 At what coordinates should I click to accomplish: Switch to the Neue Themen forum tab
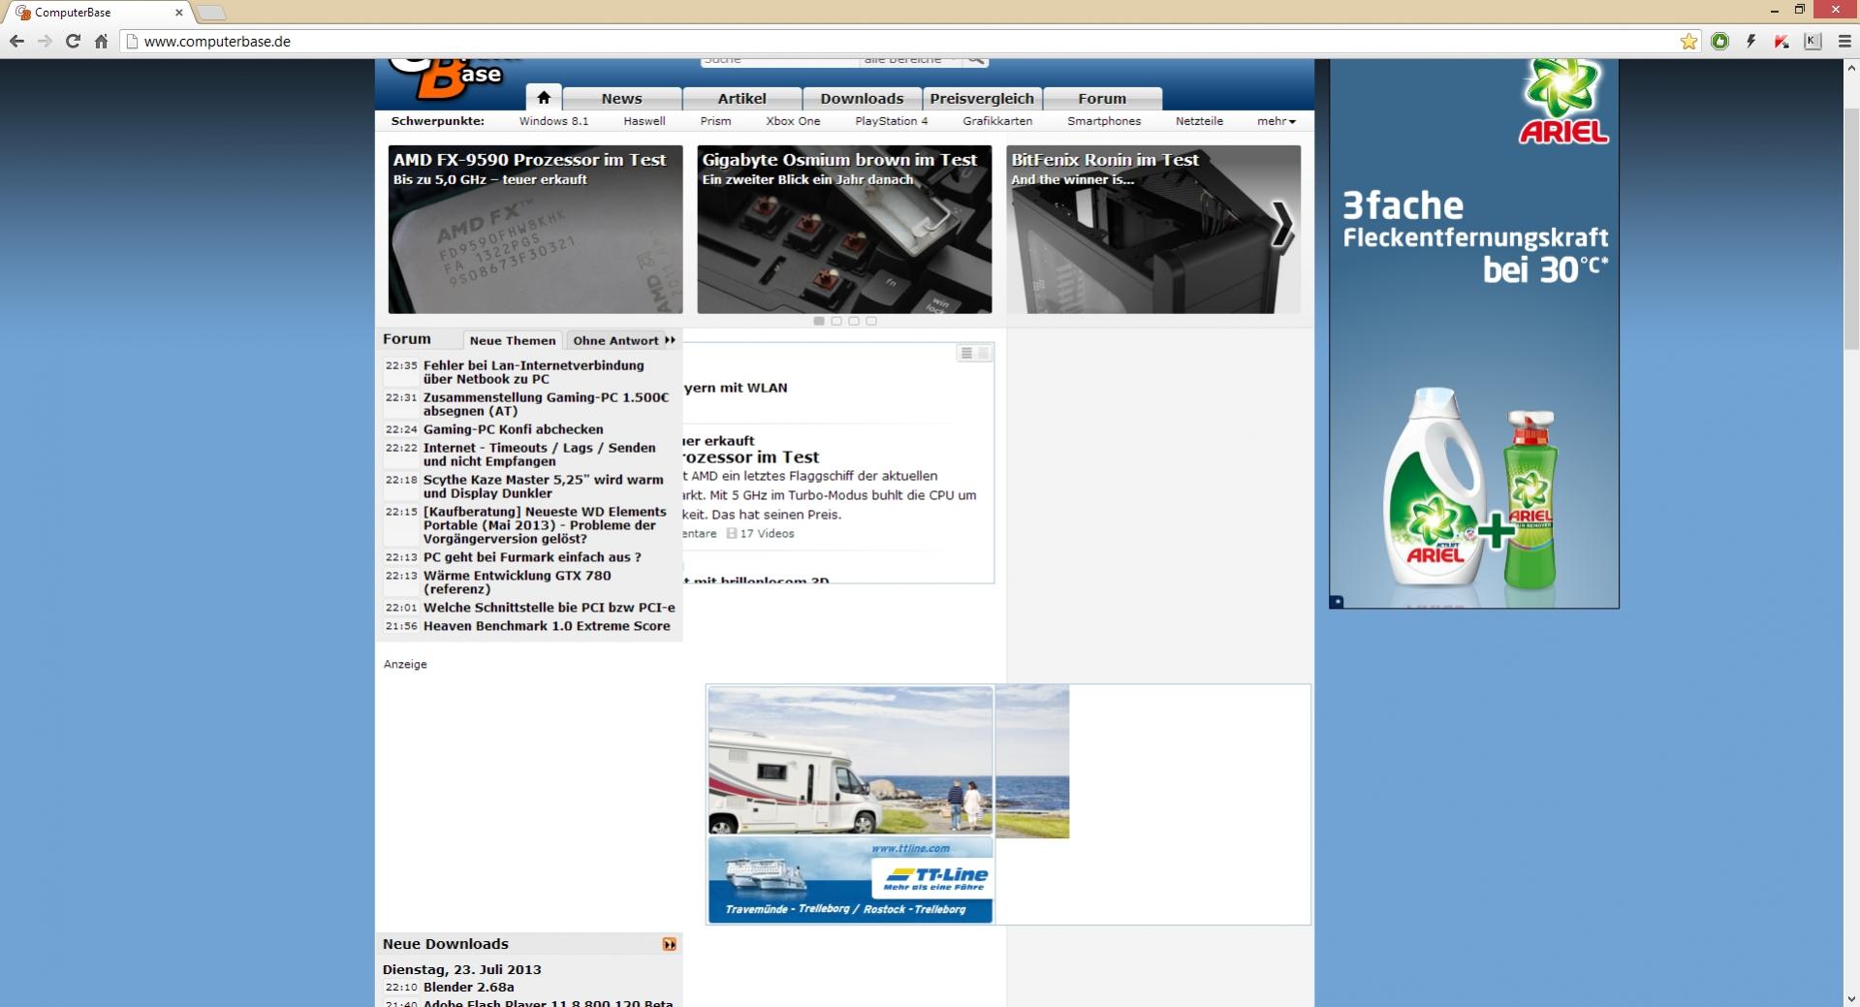pos(513,340)
